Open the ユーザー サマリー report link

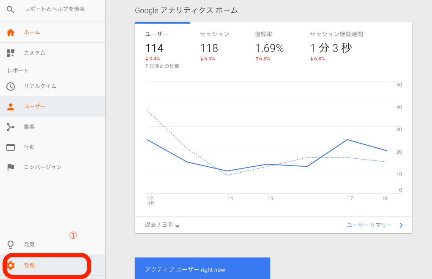[369, 225]
